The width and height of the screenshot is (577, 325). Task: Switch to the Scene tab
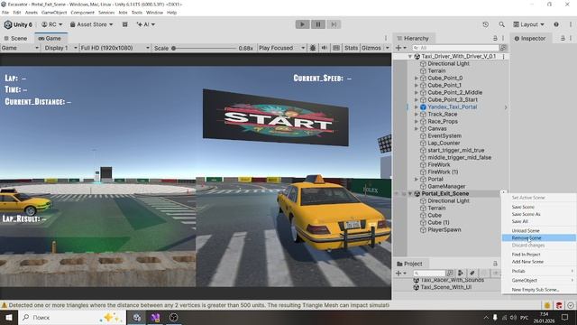(15, 38)
